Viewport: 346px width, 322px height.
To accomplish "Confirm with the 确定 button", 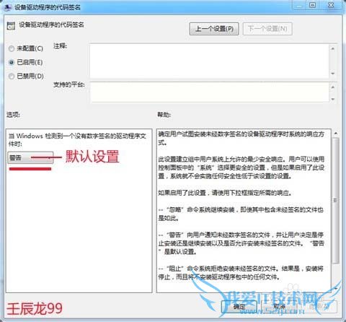I will click(239, 307).
